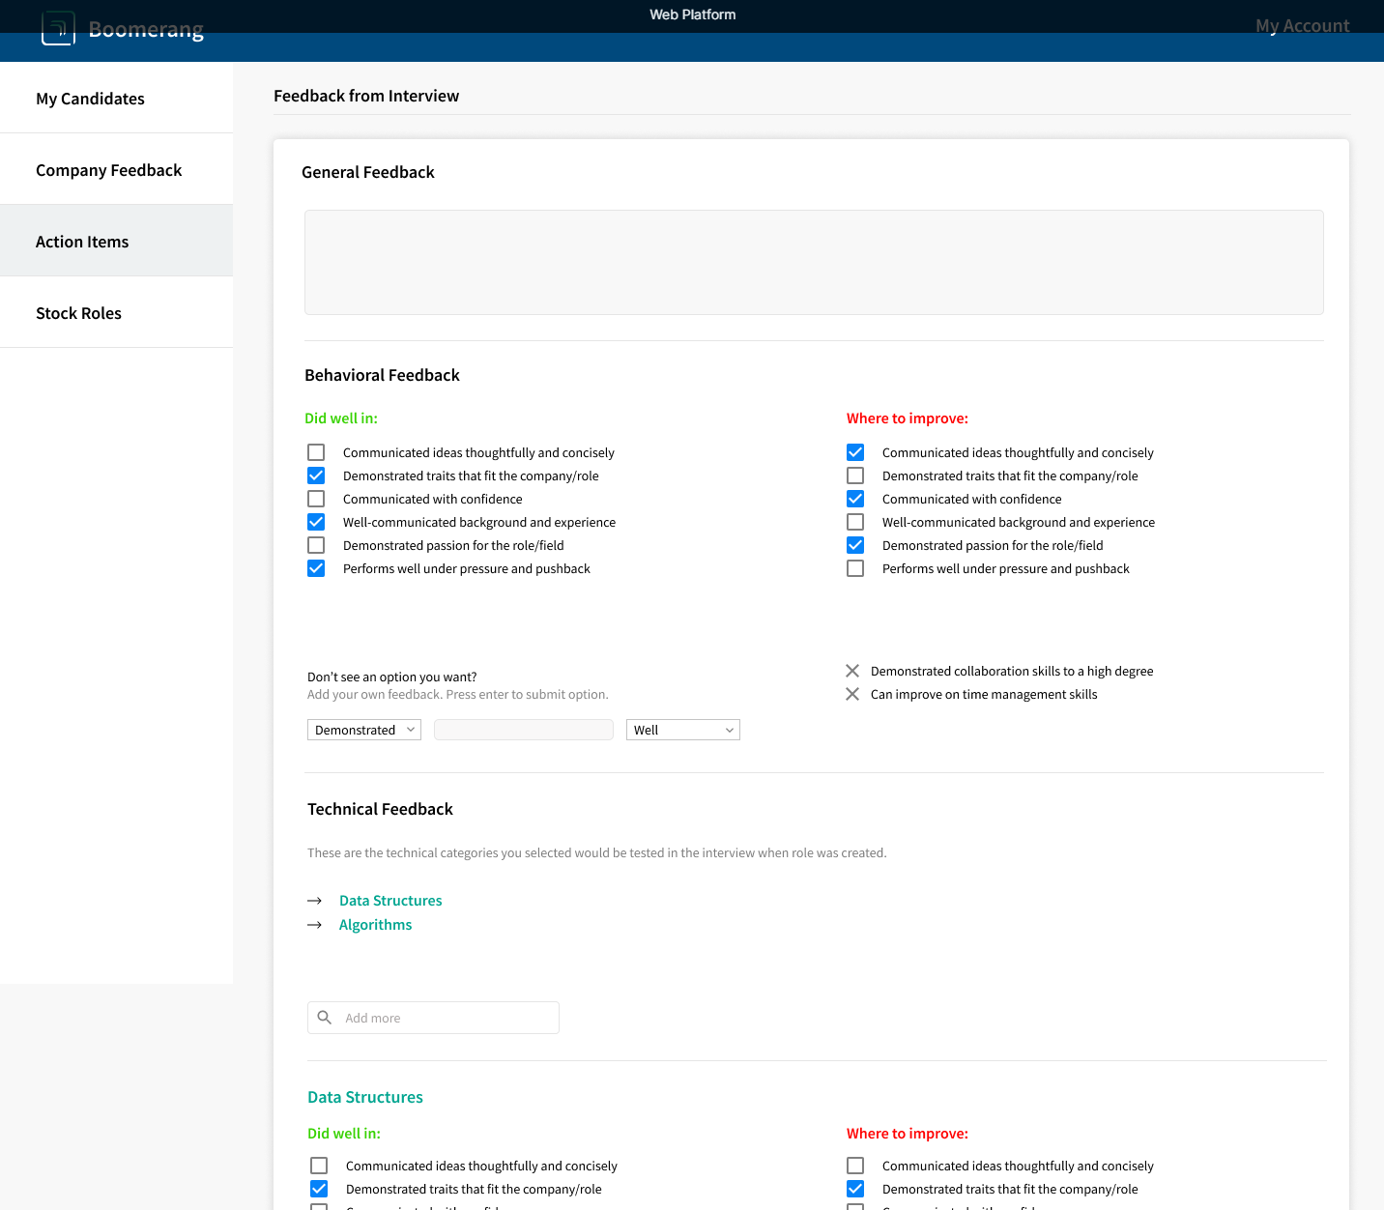Click the General Feedback text area

814,262
